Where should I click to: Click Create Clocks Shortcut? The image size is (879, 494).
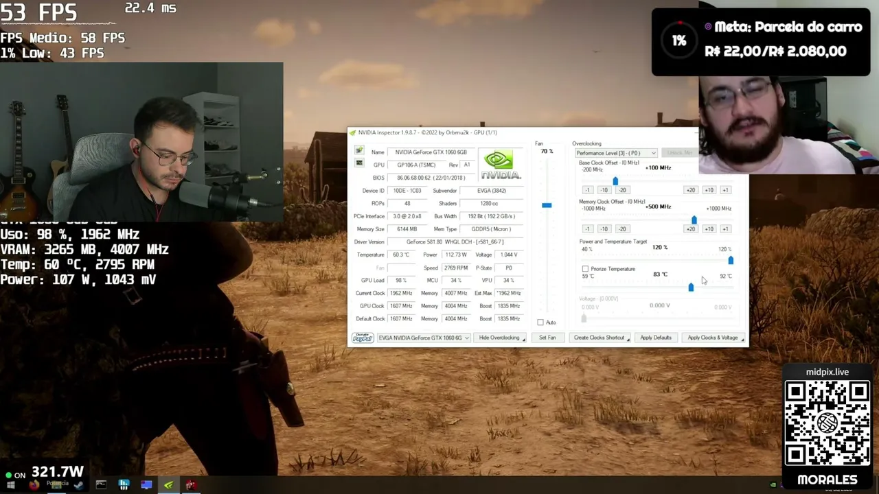pyautogui.click(x=601, y=338)
